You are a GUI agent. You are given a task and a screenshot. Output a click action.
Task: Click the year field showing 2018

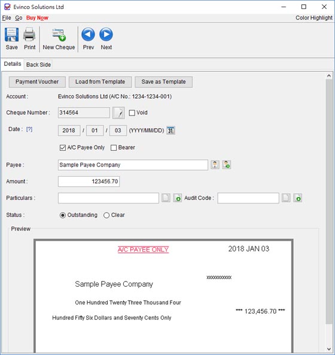69,131
